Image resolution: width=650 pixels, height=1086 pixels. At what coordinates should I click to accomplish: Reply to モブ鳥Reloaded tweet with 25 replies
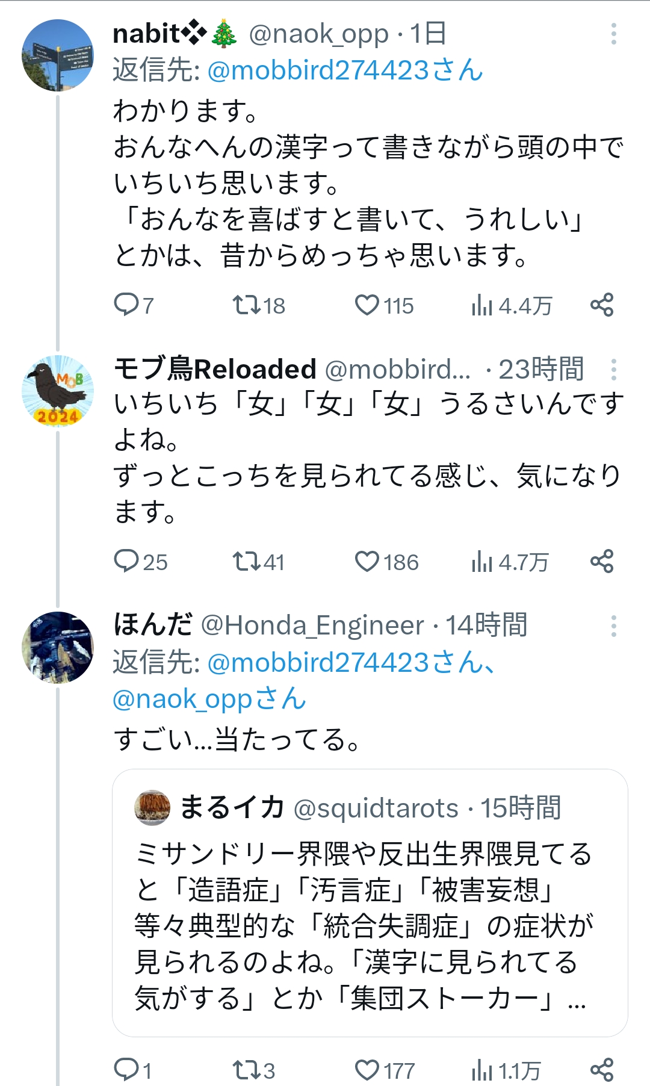[x=140, y=562]
